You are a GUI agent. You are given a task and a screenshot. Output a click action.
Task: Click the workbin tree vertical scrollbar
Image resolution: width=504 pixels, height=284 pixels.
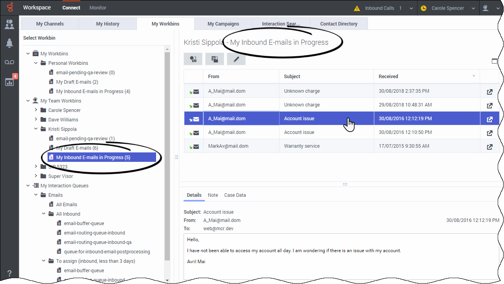coord(167,156)
